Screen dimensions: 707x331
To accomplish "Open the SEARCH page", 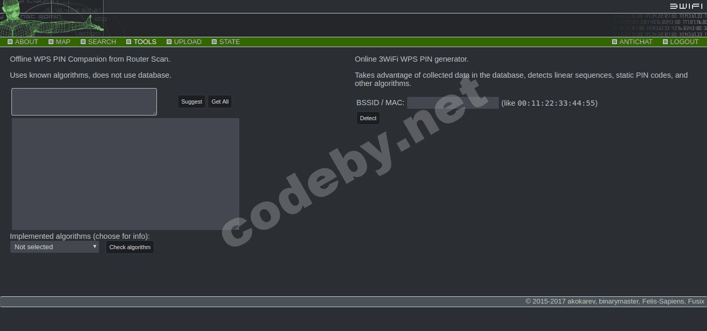I will pyautogui.click(x=102, y=42).
